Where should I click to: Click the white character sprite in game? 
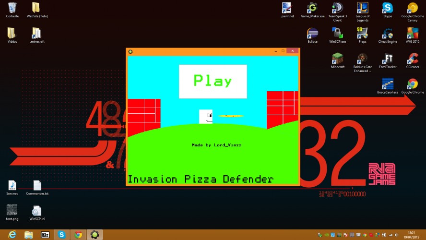[206, 117]
